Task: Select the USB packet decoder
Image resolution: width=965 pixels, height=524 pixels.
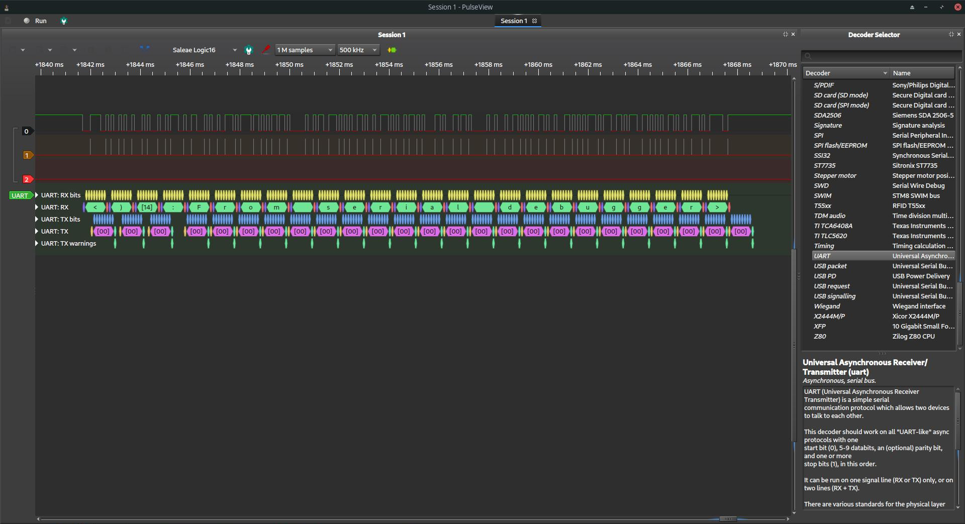Action: tap(883, 266)
